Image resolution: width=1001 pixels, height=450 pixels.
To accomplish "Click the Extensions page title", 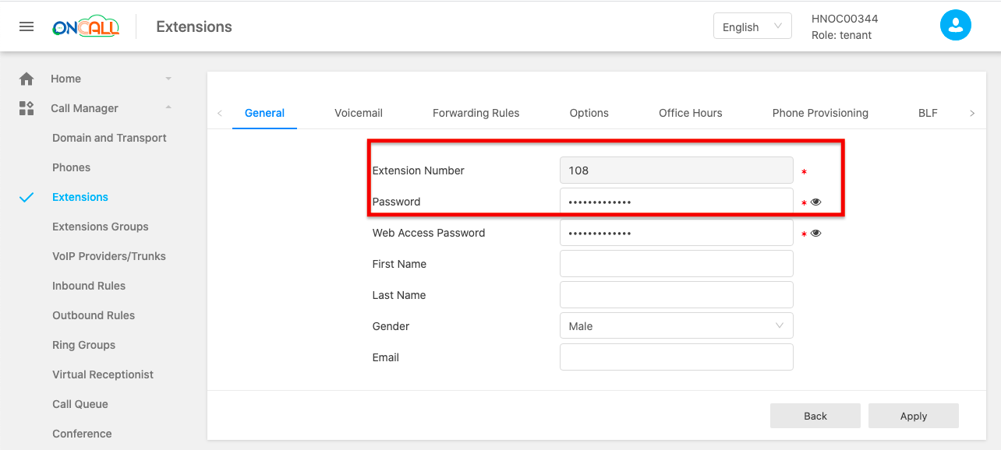I will click(194, 26).
